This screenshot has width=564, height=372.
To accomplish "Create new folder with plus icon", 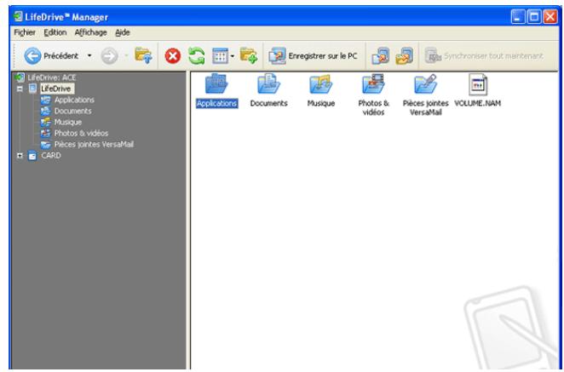I will [249, 55].
